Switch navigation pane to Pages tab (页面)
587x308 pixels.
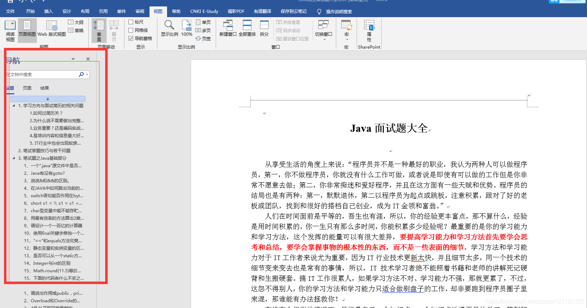coord(27,88)
